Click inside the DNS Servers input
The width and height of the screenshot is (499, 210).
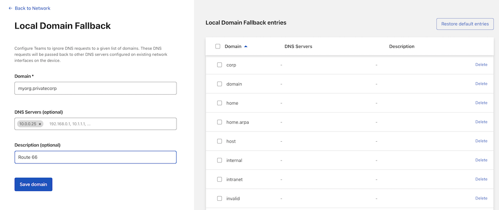tap(111, 124)
